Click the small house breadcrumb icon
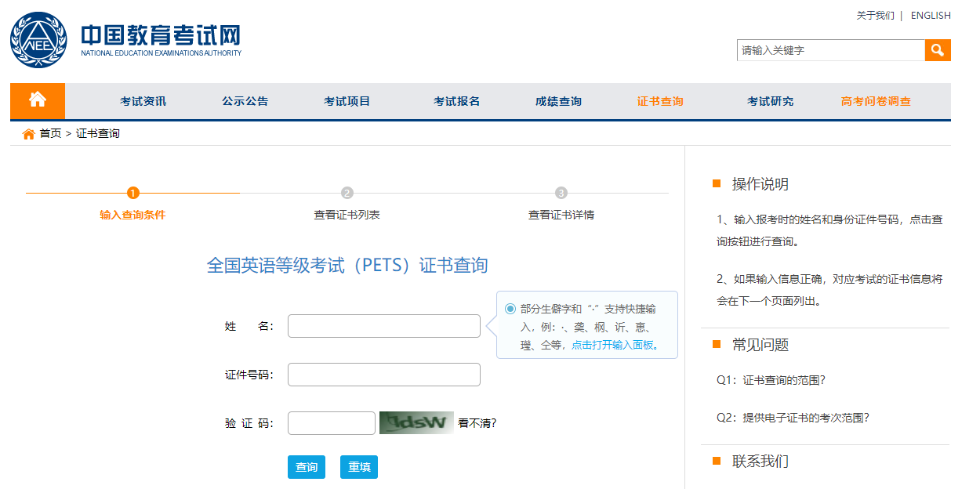980x489 pixels. [29, 134]
